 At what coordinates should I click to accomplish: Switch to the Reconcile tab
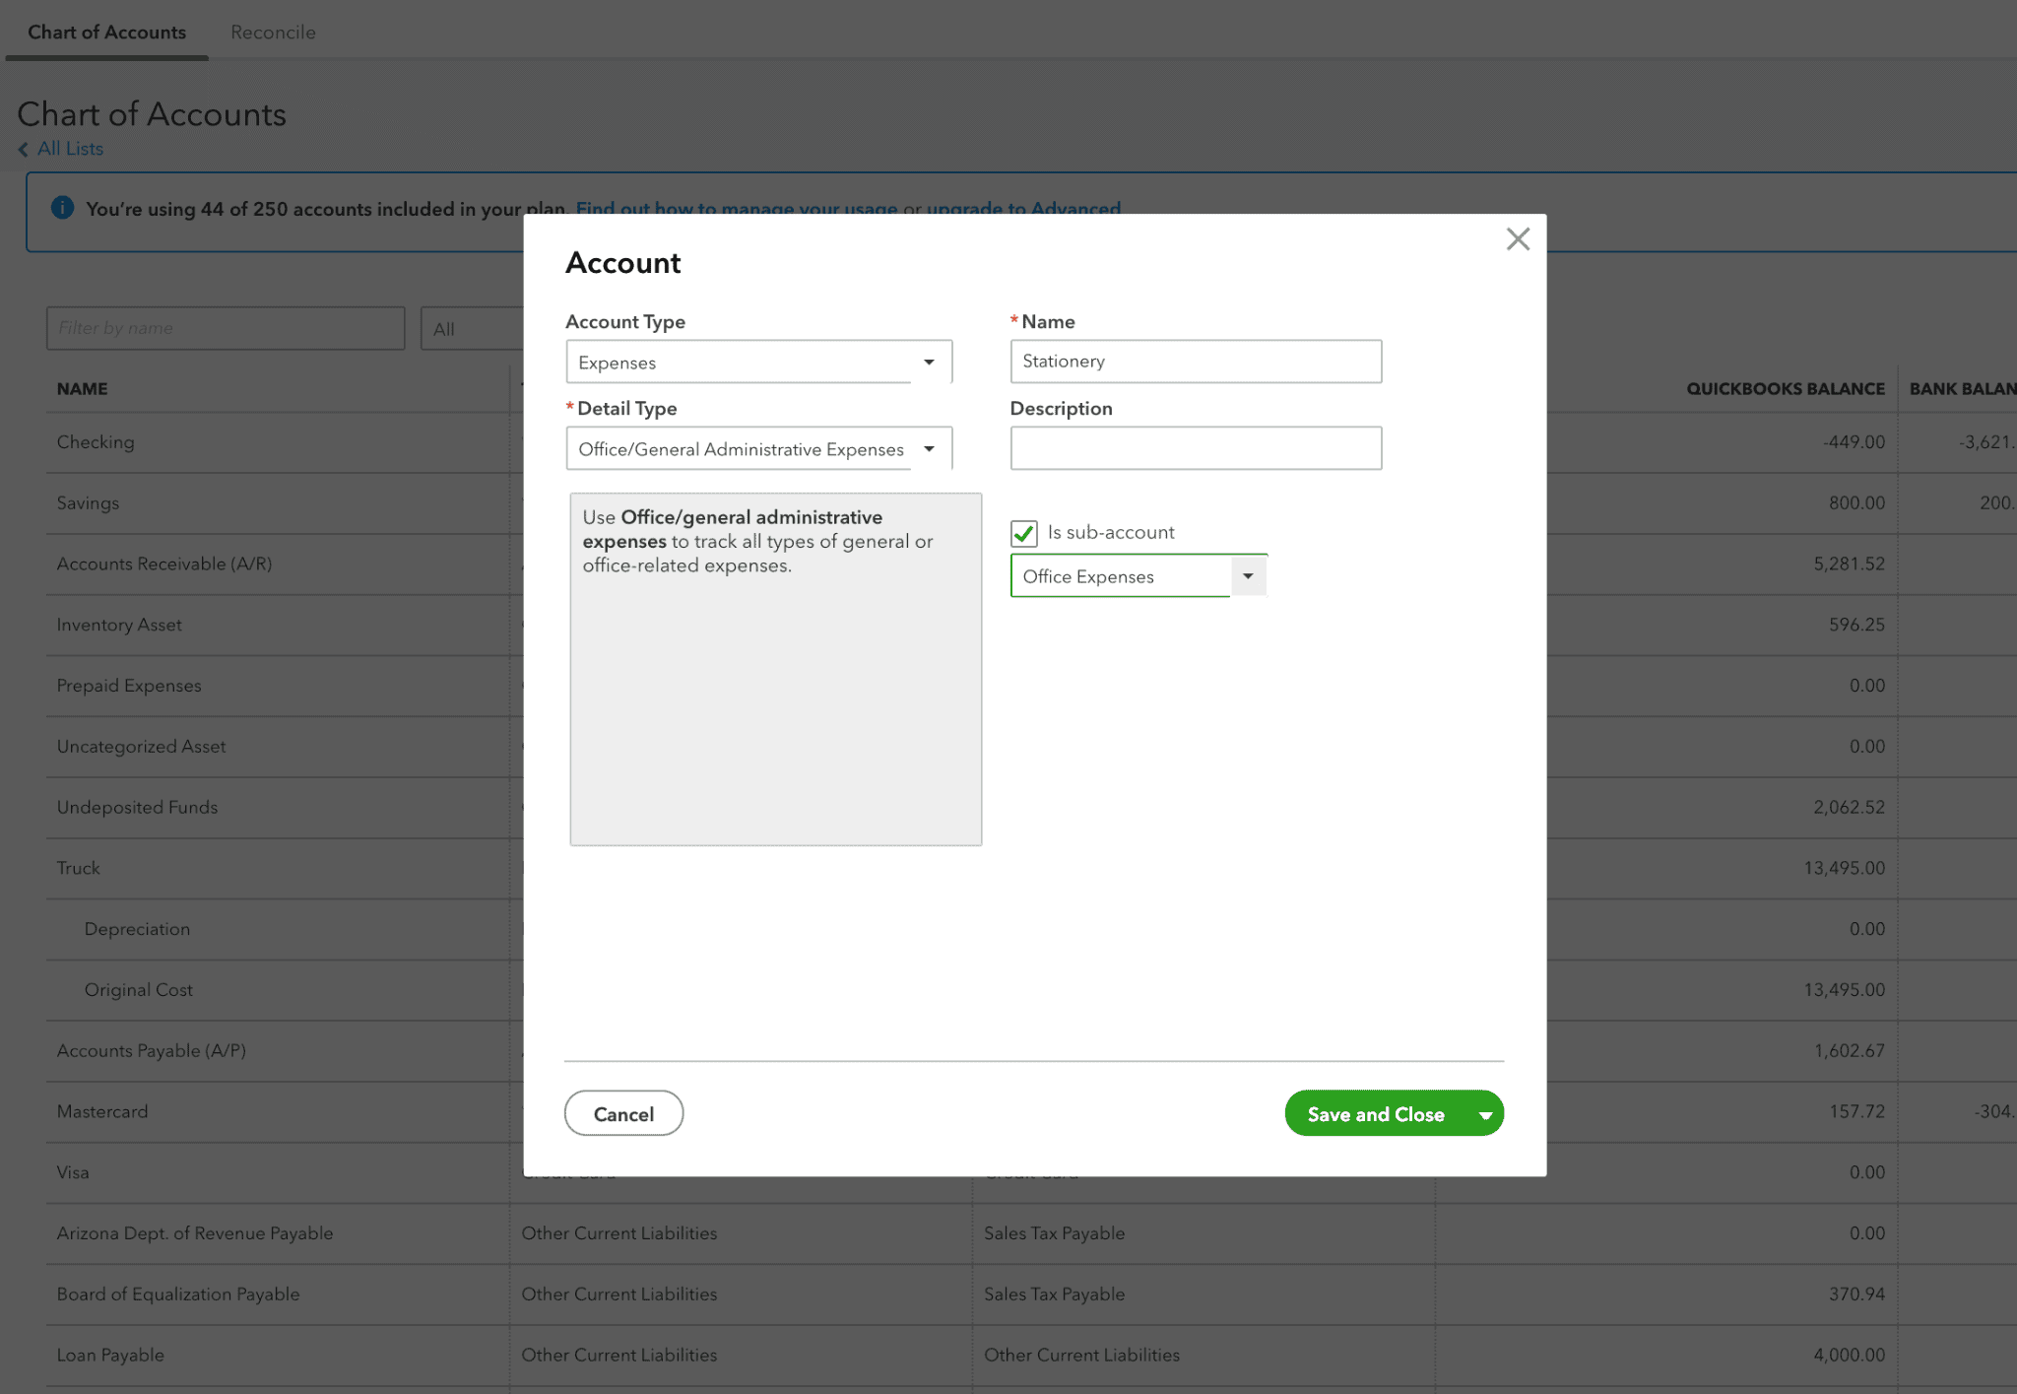(x=273, y=32)
